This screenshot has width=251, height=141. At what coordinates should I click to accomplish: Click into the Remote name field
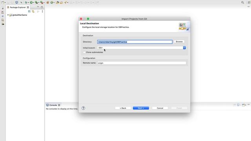click(x=142, y=63)
